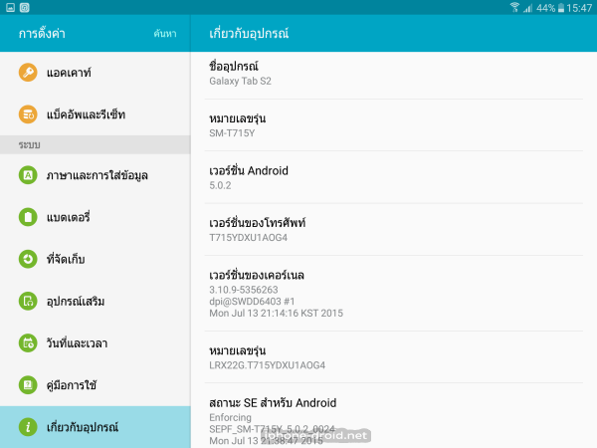Tap the เกี่ยวกับอุปกรณ์ header title
The width and height of the screenshot is (597, 448).
(249, 34)
